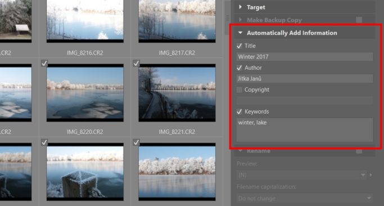This screenshot has width=384, height=206.
Task: Select the IMG_8216.CR2 thumbnail
Action: click(85, 21)
